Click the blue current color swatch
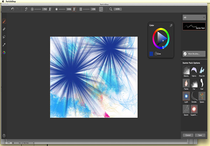The image size is (210, 146). [x=151, y=54]
